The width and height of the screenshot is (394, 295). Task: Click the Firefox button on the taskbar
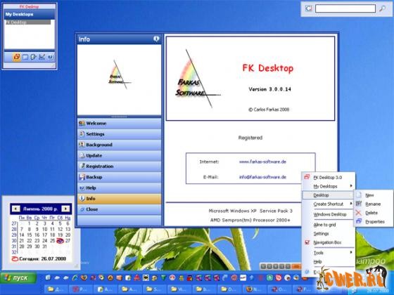click(x=254, y=289)
